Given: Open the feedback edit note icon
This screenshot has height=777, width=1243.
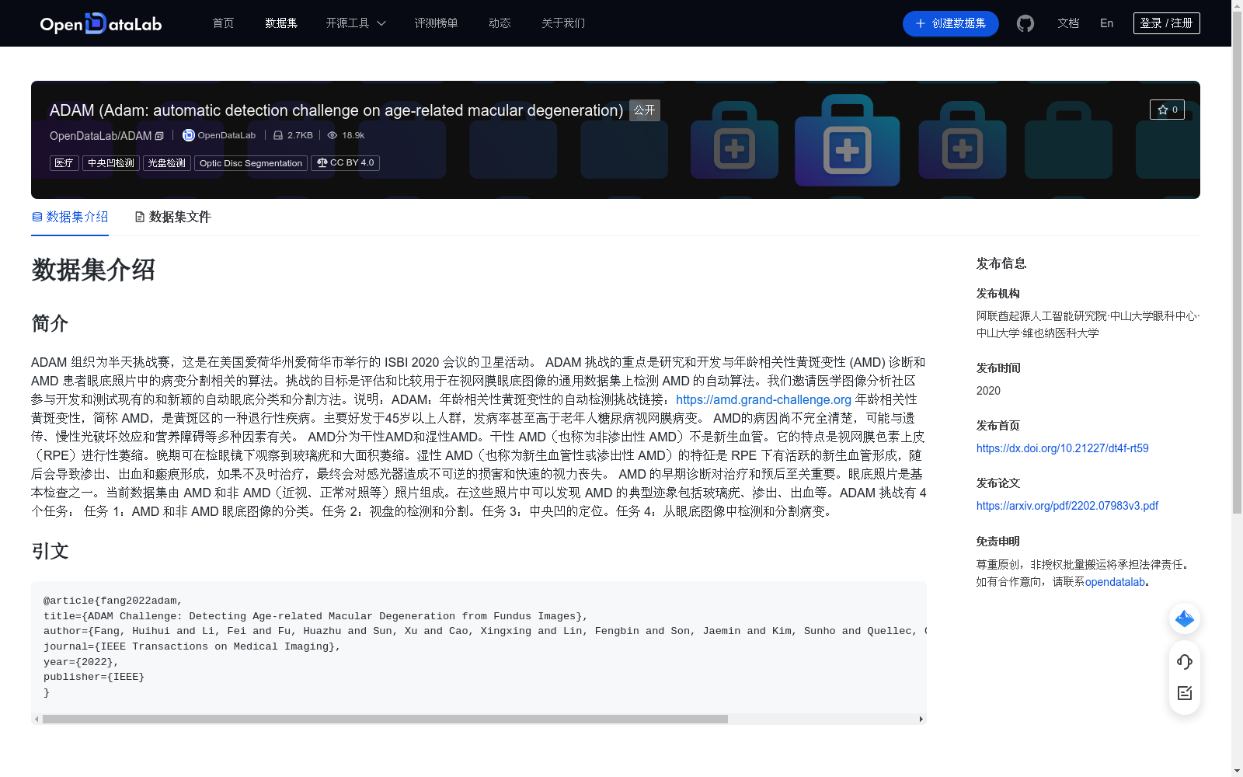Looking at the screenshot, I should [x=1185, y=693].
